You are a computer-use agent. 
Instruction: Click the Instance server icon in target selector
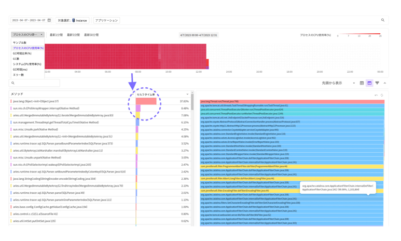pyautogui.click(x=74, y=20)
